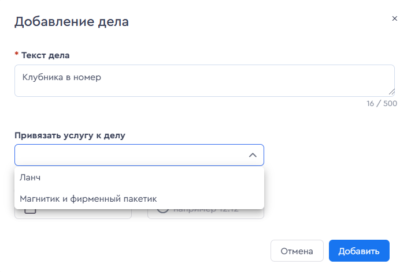Click the Добавление дела dialog title
Image resolution: width=411 pixels, height=272 pixels.
(x=72, y=22)
